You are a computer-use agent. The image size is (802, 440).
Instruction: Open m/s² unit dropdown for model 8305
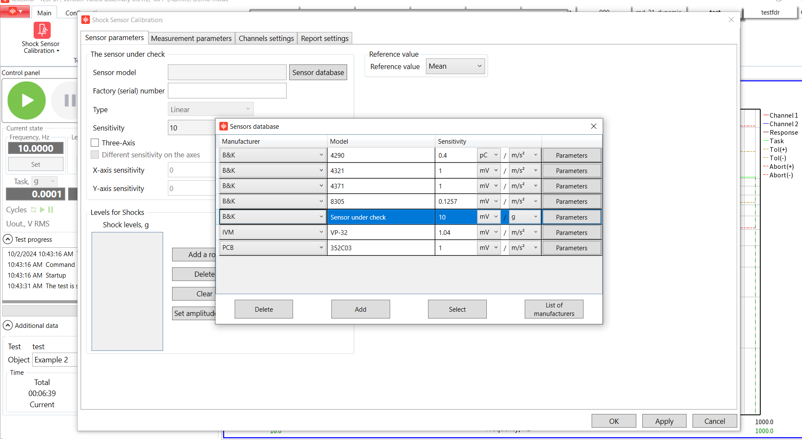click(525, 201)
